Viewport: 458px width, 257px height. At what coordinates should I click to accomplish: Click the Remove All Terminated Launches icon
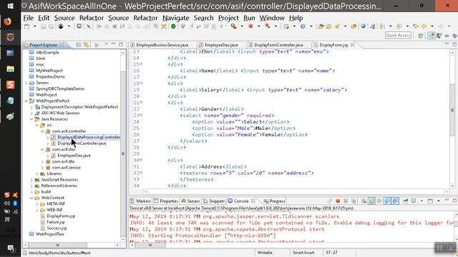(x=354, y=201)
